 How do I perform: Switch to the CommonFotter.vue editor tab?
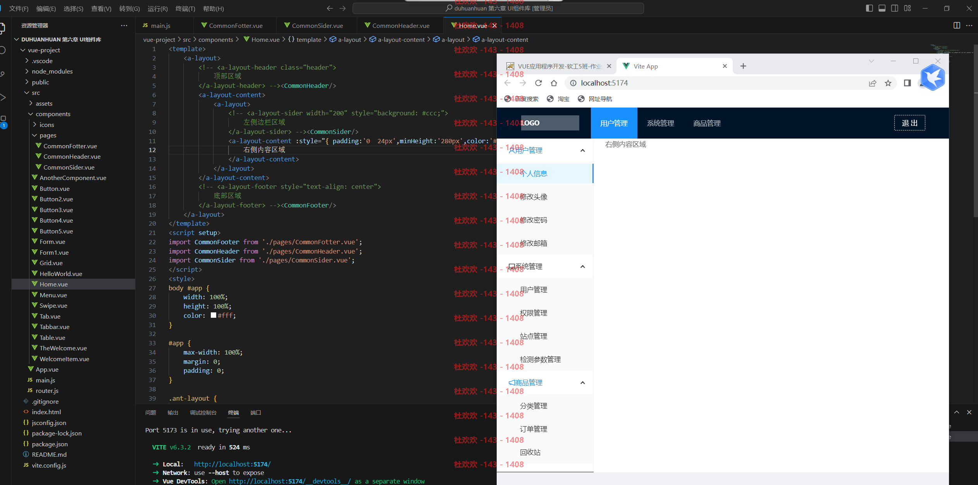tap(235, 26)
